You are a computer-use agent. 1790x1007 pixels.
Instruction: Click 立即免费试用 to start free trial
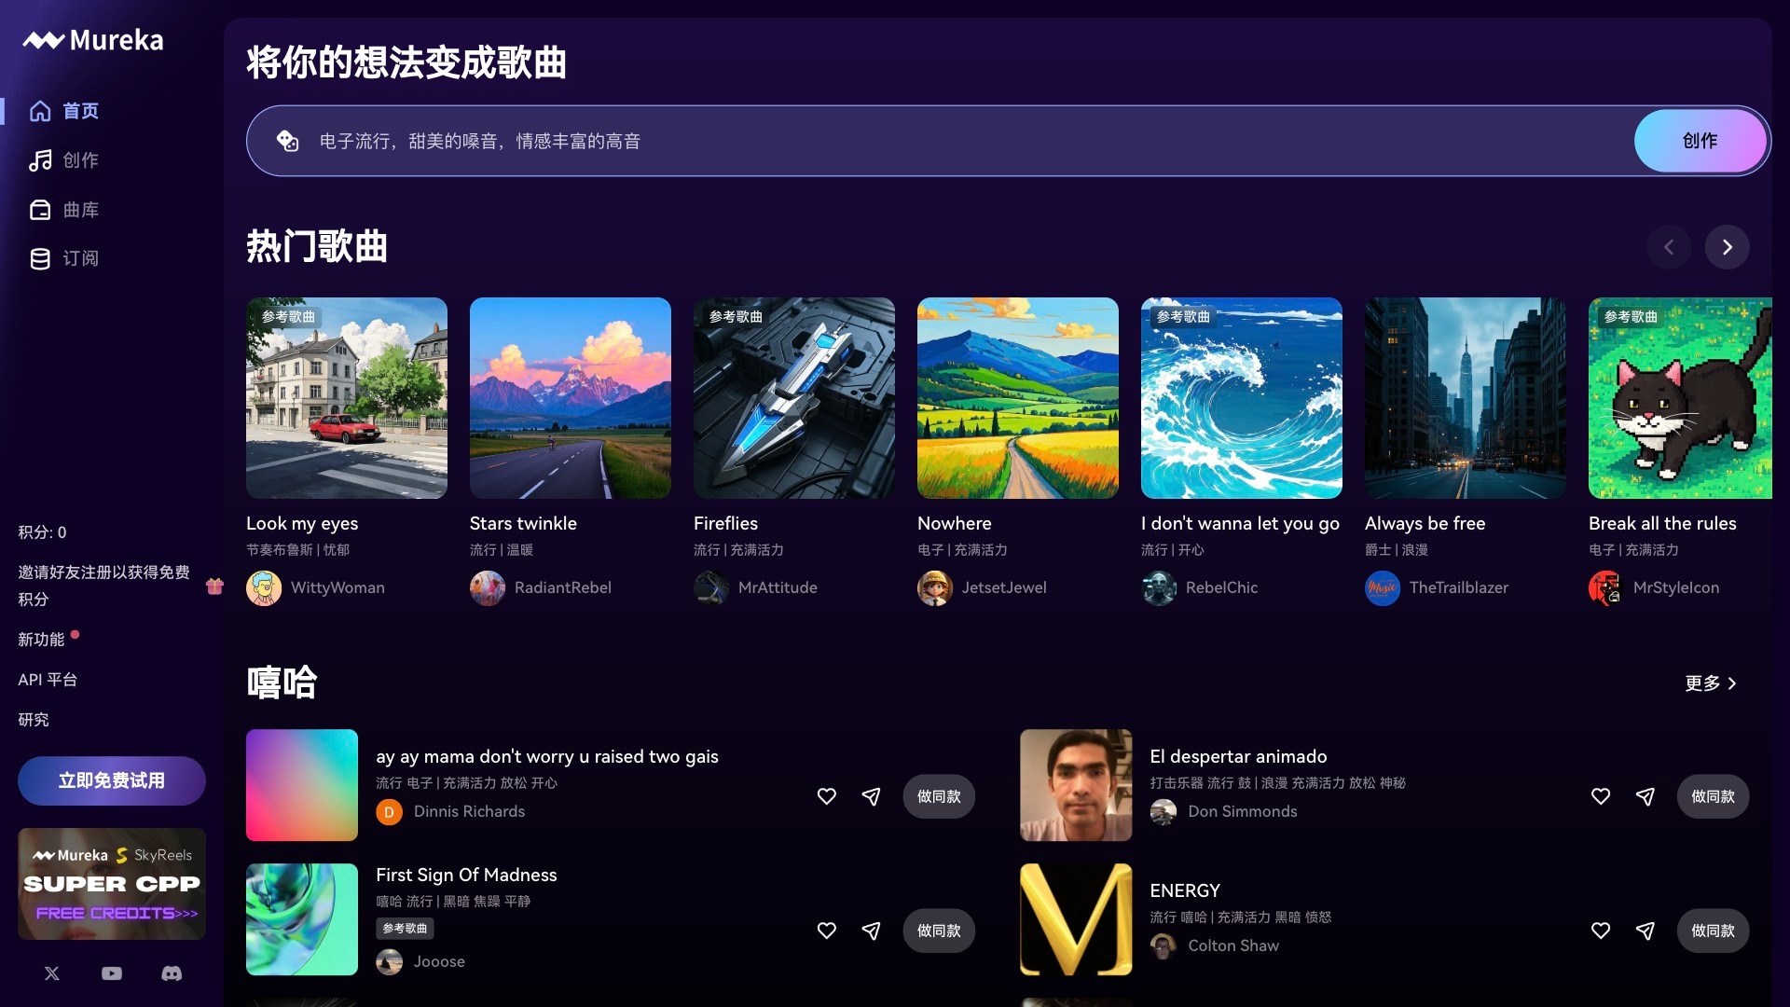(x=111, y=780)
